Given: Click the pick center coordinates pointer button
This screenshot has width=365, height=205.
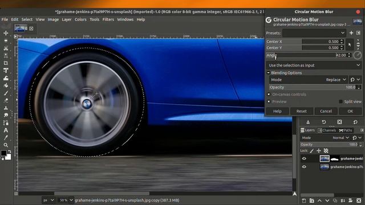Looking at the screenshot, I should [x=350, y=44].
